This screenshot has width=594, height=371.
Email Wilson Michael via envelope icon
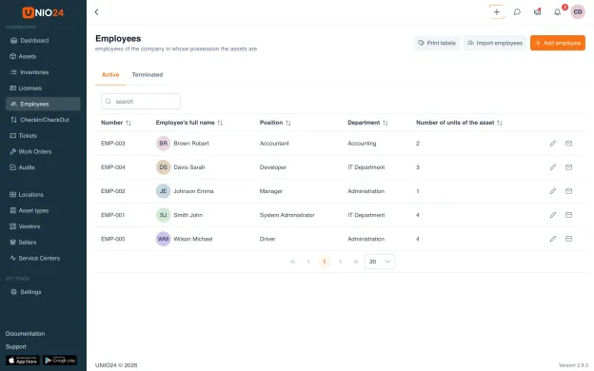[x=568, y=239]
